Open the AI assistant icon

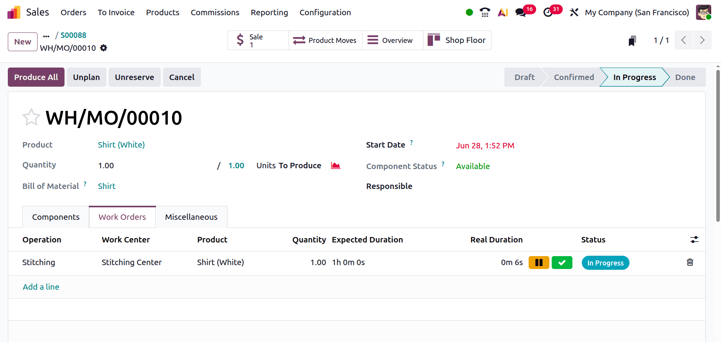(503, 12)
